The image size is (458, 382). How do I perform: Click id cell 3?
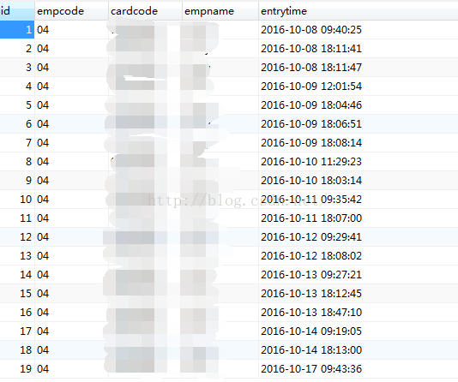[x=17, y=68]
